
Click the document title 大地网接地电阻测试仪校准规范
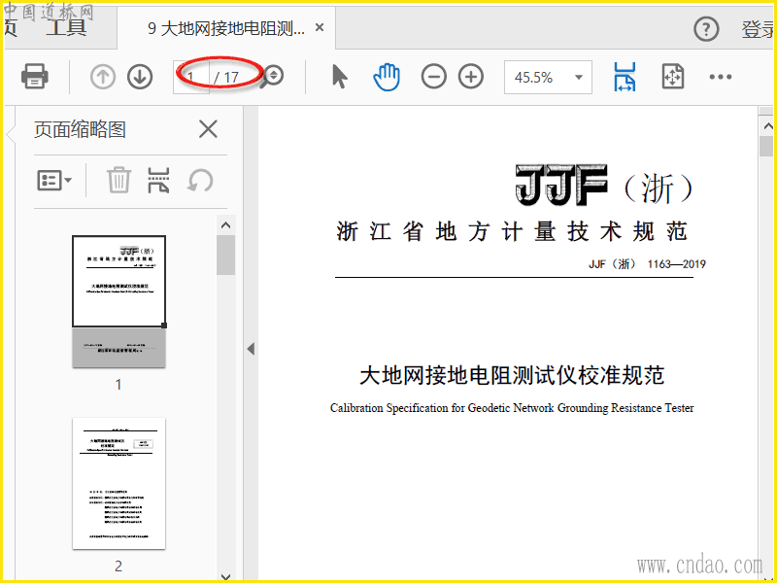(512, 375)
